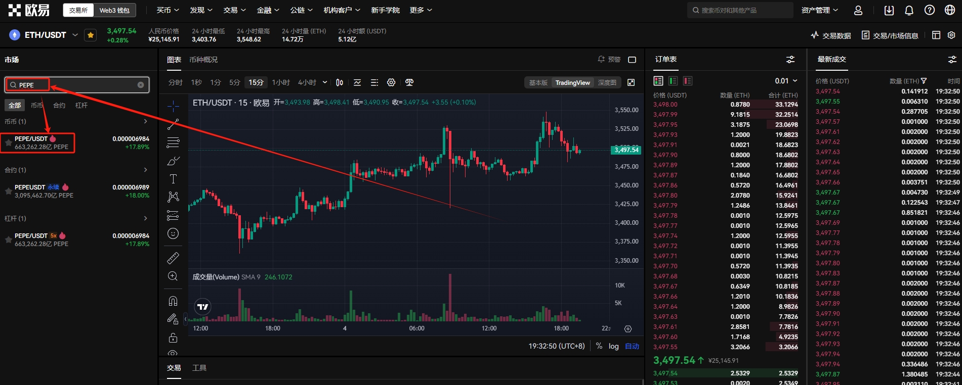Image resolution: width=962 pixels, height=385 pixels.
Task: Click the chart list/template icon
Action: click(374, 82)
